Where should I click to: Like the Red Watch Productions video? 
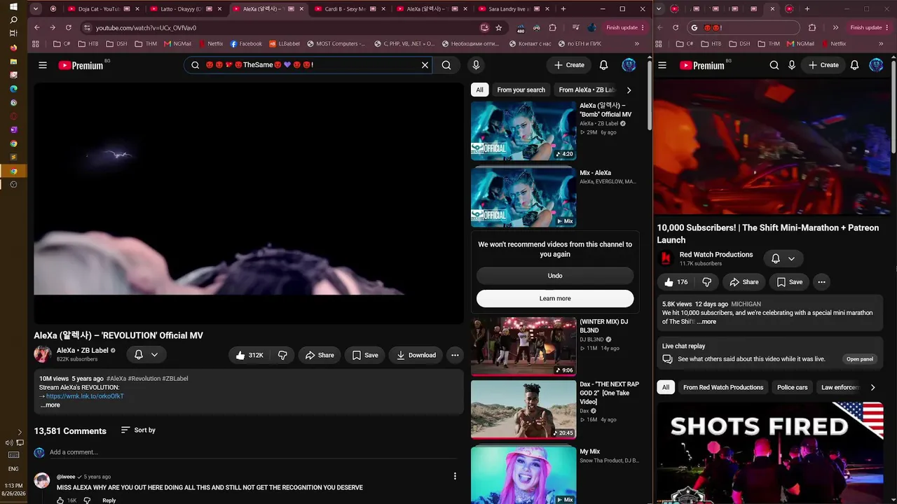tap(676, 282)
